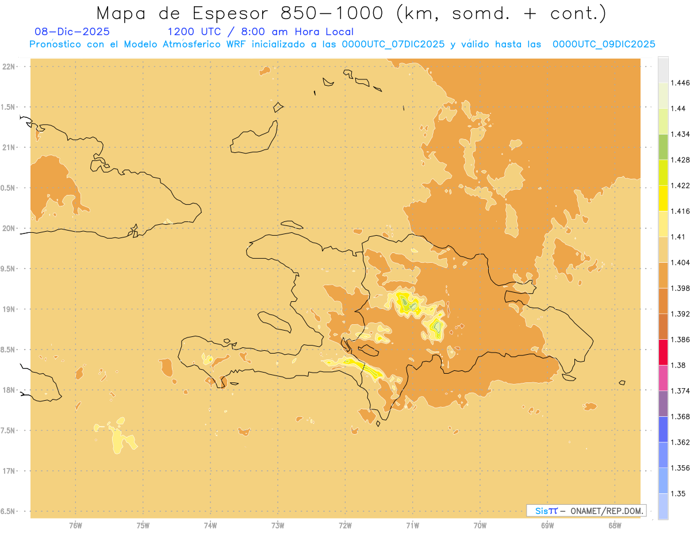The width and height of the screenshot is (690, 533).
Task: Select the pink 1.374 legend color
Action: 663,378
